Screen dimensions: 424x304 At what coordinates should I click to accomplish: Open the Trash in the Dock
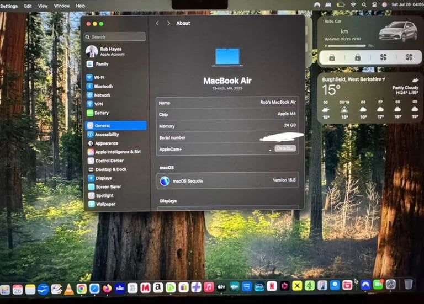(x=409, y=284)
